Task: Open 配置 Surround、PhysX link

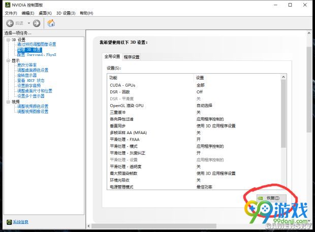Action: click(x=37, y=55)
